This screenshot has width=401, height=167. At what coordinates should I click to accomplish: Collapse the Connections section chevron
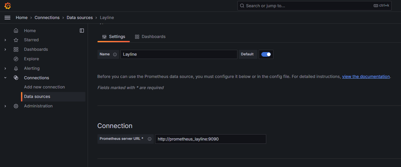(x=5, y=78)
